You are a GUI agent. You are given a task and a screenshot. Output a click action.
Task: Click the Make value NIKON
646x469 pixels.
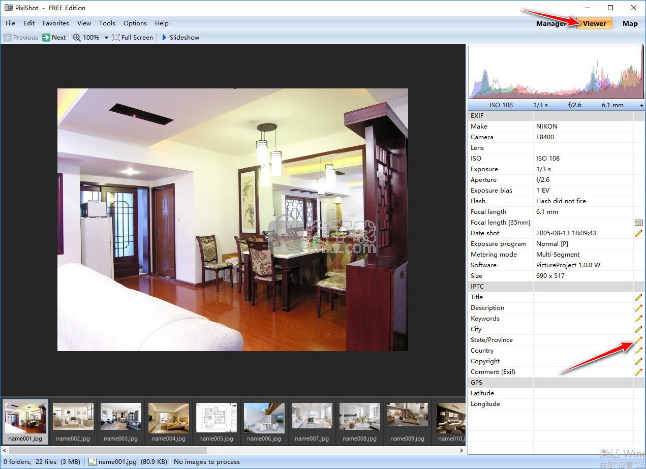[x=547, y=127]
